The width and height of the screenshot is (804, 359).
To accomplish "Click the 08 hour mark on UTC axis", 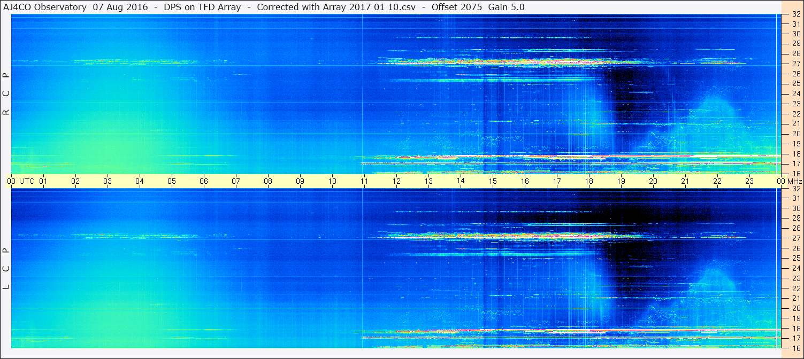I will point(267,181).
